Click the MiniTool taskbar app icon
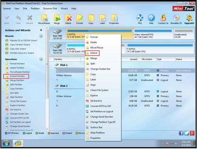 coord(18,143)
